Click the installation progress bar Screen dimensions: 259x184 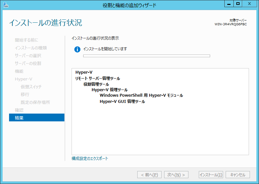(x=147, y=56)
